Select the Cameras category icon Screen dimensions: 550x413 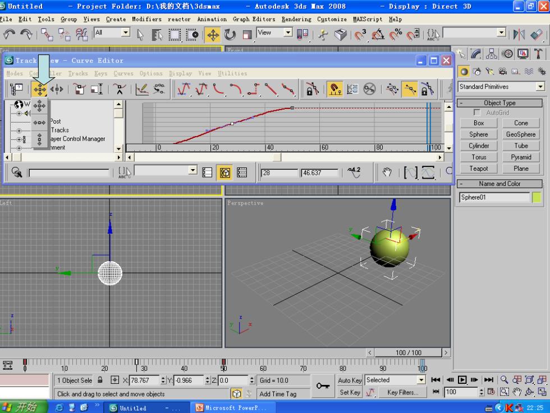coord(503,72)
